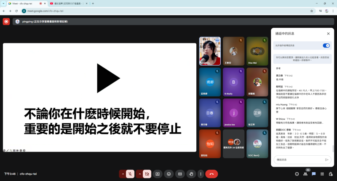Open a new browser tab
337x181 pixels.
pos(93,3)
